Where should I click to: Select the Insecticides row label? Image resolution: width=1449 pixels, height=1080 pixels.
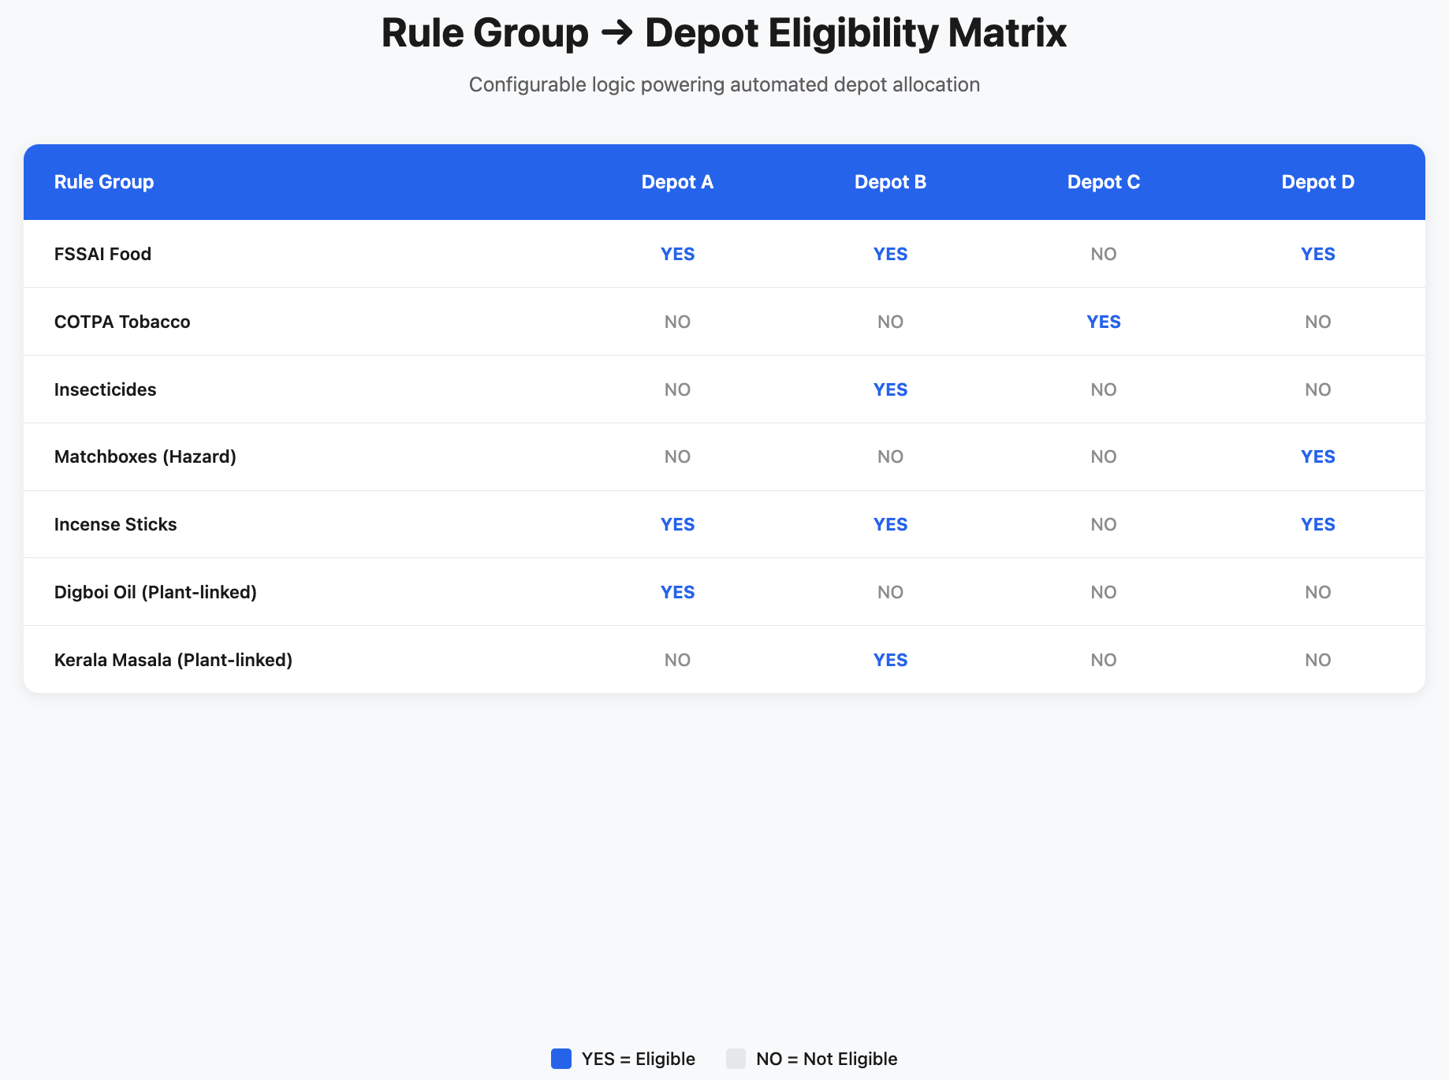(x=105, y=389)
